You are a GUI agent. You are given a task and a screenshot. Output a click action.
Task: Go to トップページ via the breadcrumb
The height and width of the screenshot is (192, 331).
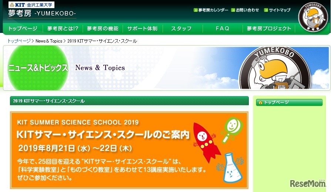pyautogui.click(x=19, y=41)
